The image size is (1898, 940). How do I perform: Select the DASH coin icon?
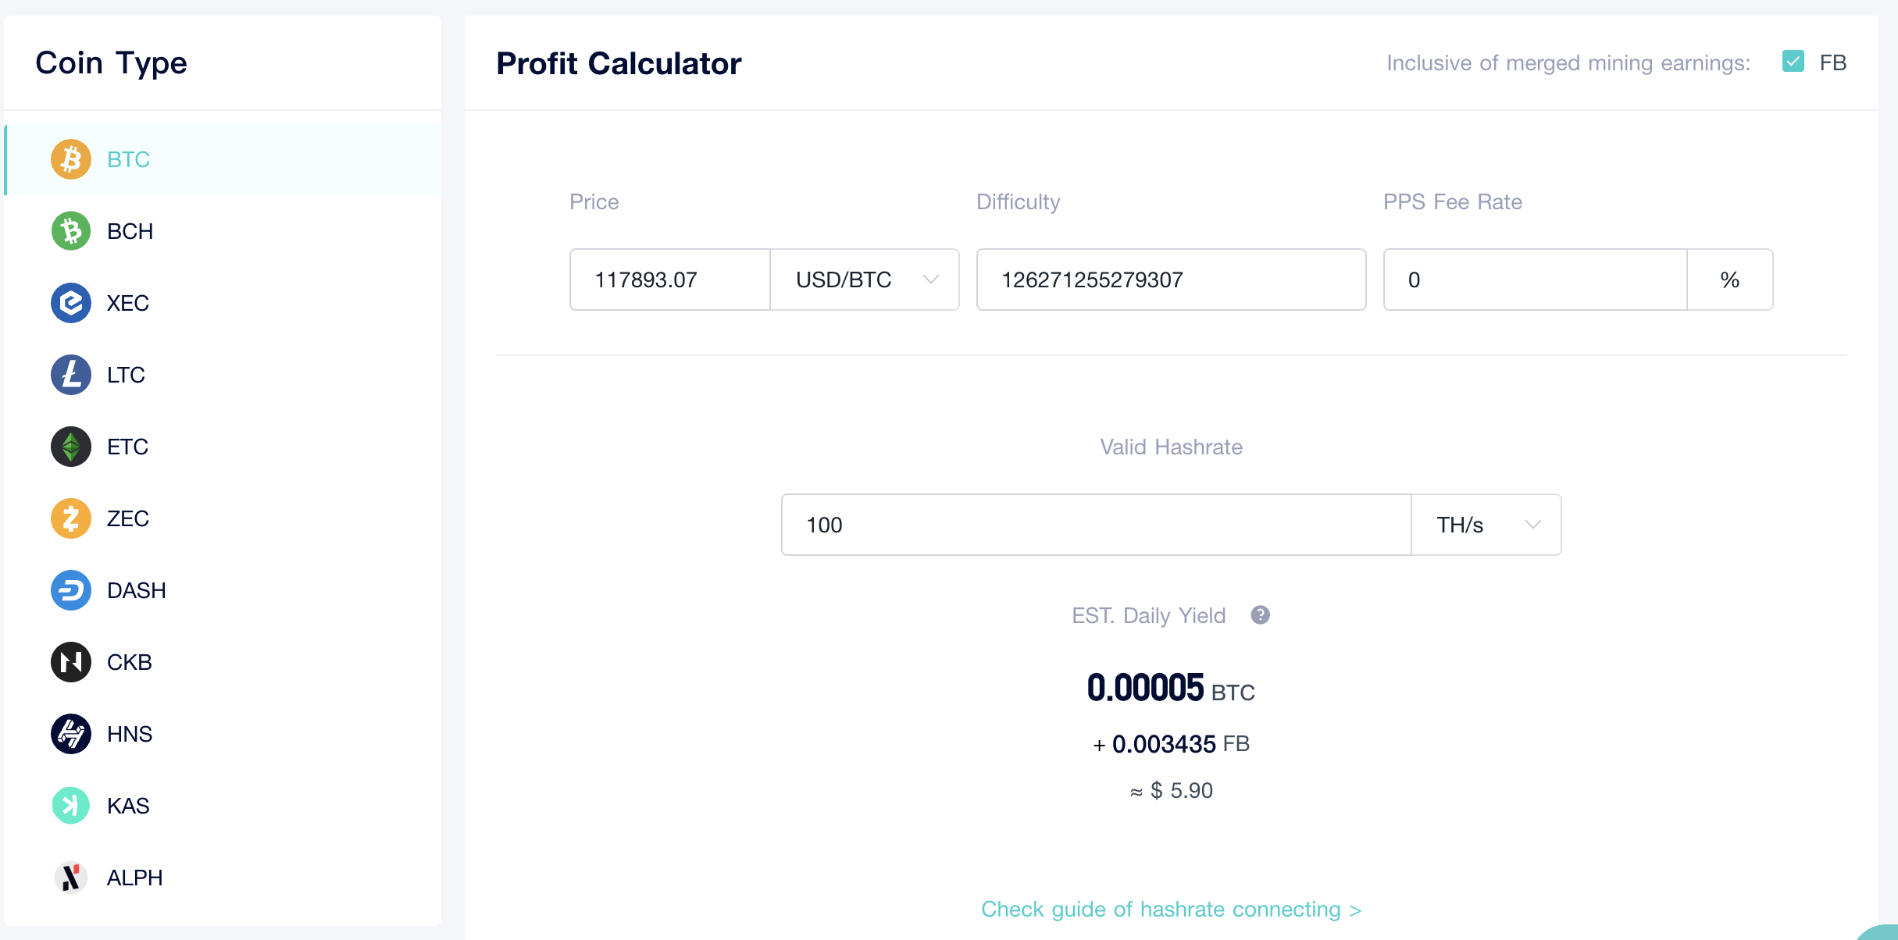click(70, 589)
